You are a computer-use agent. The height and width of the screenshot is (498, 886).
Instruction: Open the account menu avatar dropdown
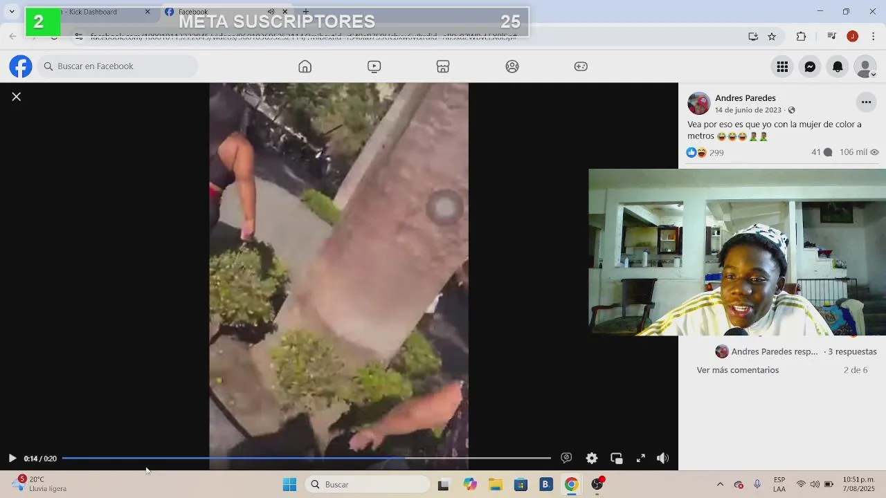coord(865,67)
